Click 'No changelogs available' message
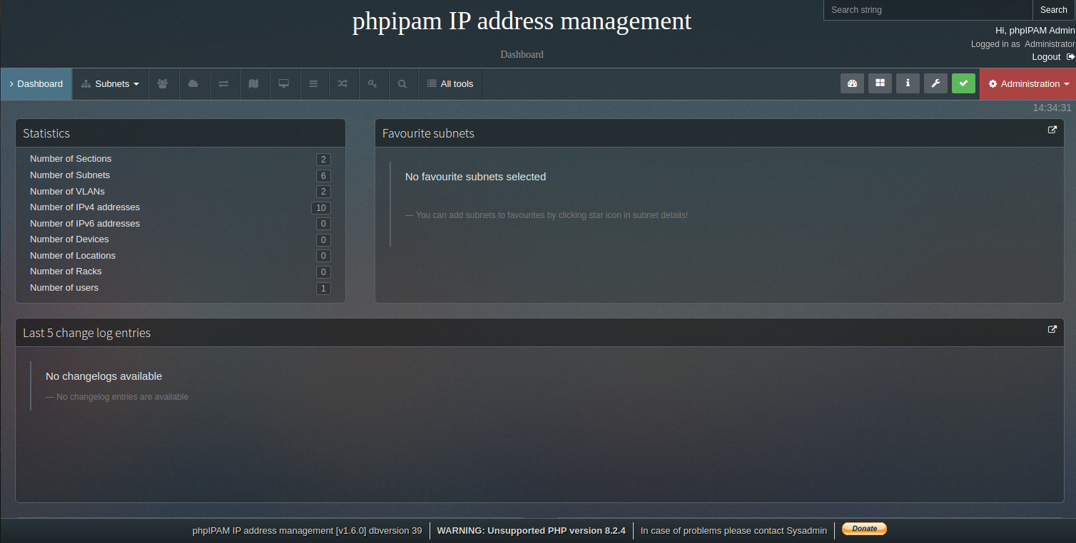The height and width of the screenshot is (543, 1076). (x=103, y=376)
